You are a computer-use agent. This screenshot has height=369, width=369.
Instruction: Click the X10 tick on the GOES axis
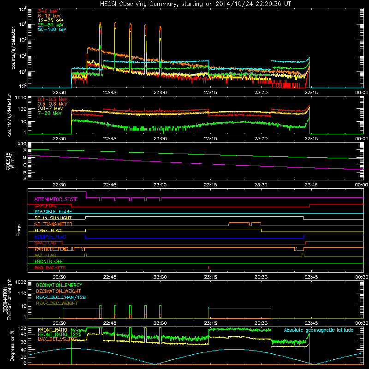22,144
